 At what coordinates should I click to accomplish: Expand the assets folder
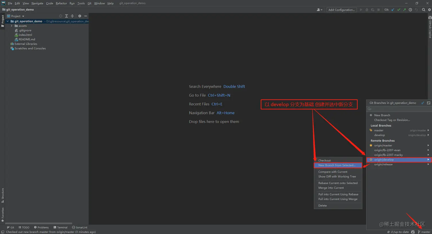tap(11, 26)
